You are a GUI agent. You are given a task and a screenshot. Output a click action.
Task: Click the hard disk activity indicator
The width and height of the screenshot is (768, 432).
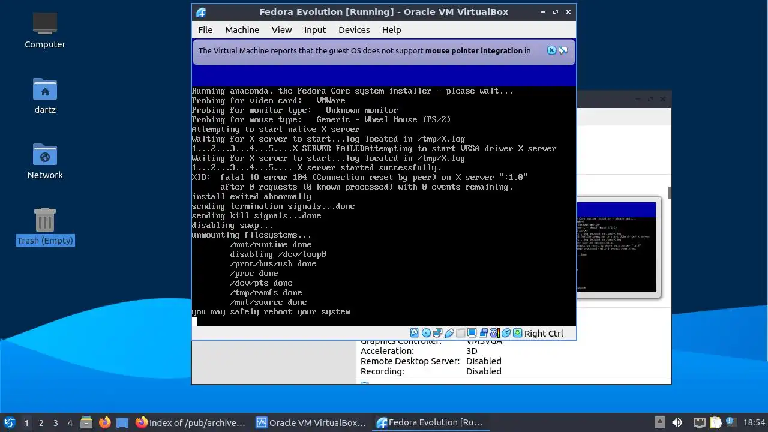[414, 333]
